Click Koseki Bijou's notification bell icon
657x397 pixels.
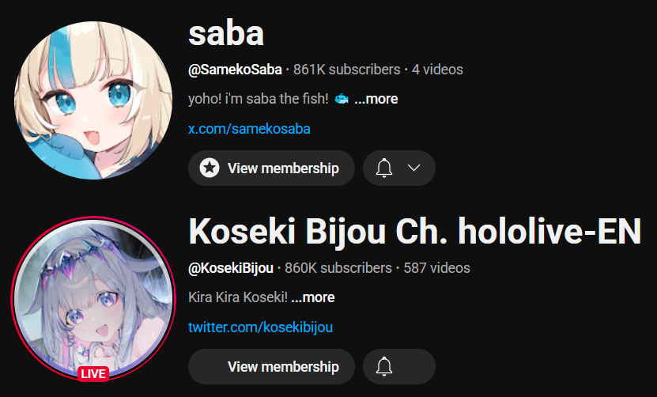click(x=383, y=367)
